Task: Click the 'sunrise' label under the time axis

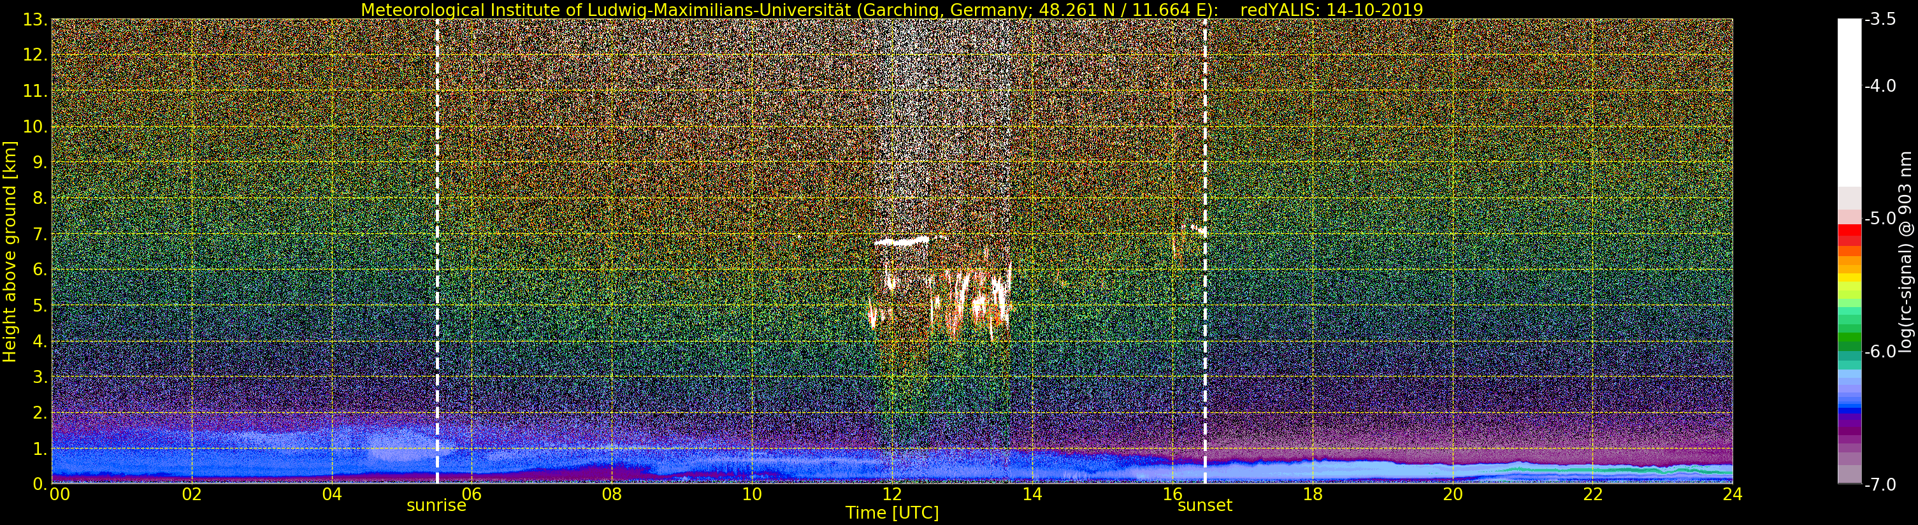Action: 436,506
